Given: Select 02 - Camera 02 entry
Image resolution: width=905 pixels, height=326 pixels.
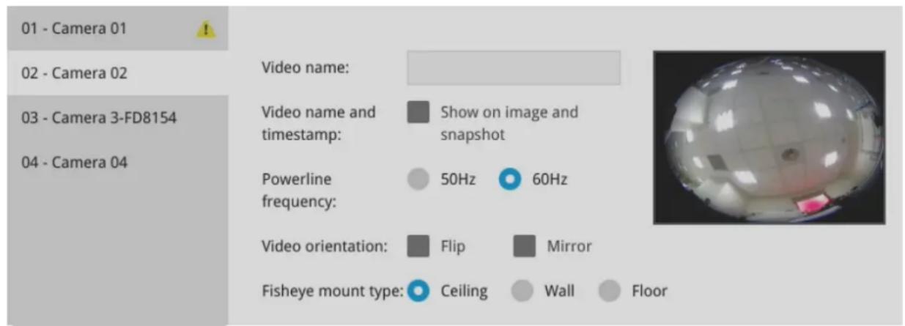Looking at the screenshot, I should pos(117,73).
